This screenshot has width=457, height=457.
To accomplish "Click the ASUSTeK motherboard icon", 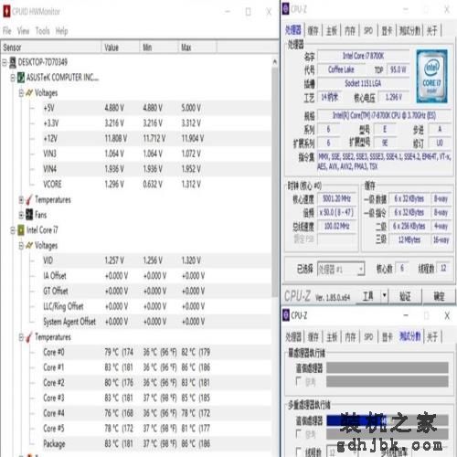I will point(21,78).
